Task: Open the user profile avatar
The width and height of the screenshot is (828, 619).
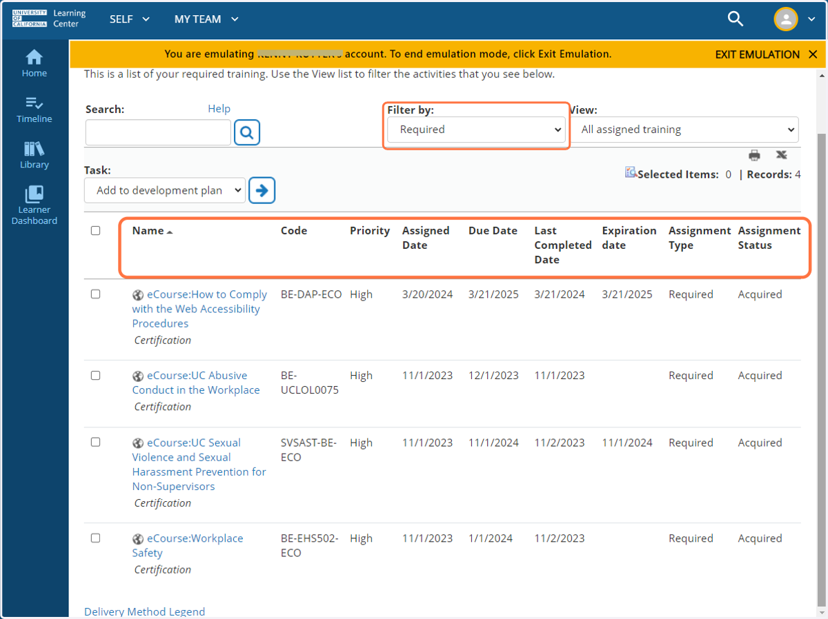Action: pos(786,19)
